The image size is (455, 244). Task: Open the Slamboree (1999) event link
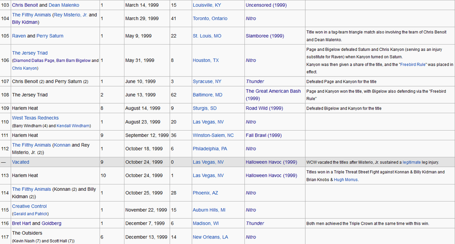point(265,36)
